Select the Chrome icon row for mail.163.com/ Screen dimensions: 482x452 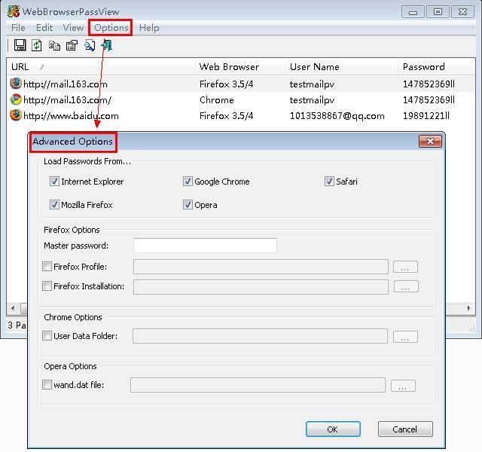[x=17, y=100]
